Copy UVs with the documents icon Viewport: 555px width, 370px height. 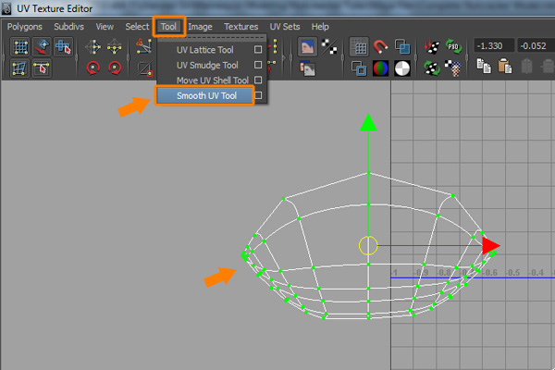pyautogui.click(x=484, y=66)
